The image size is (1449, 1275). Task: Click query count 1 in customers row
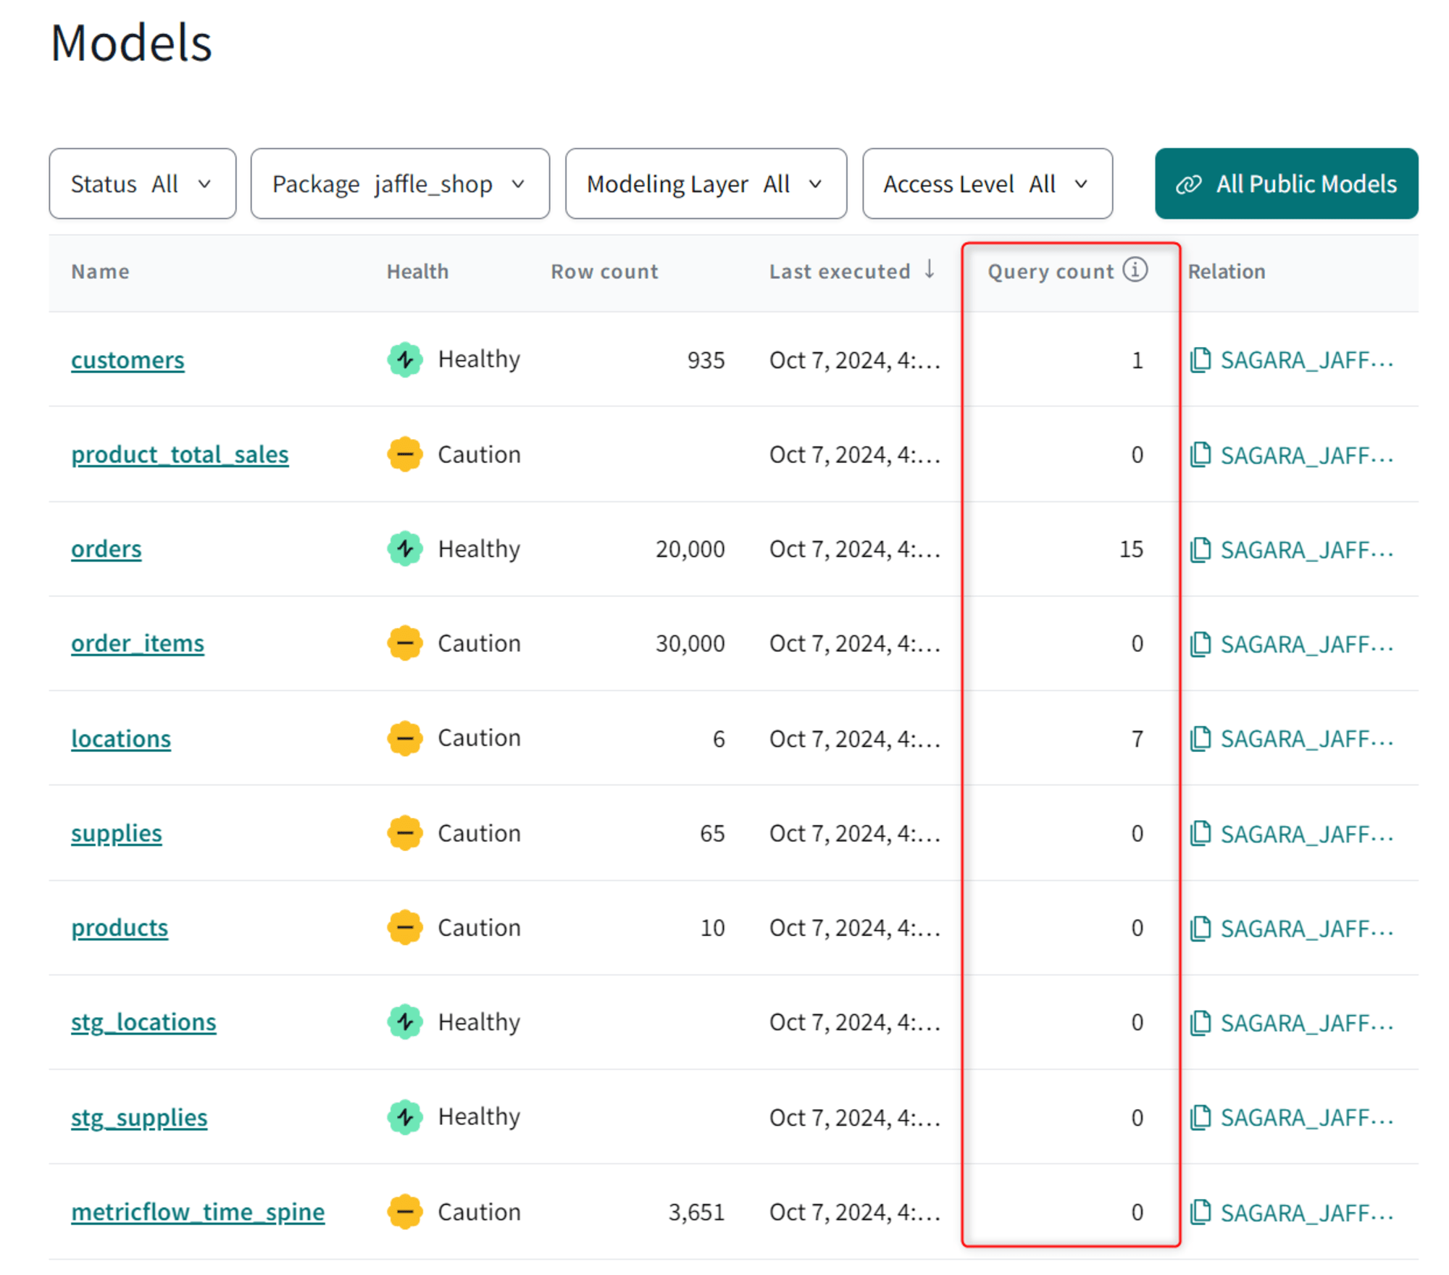coord(1137,360)
